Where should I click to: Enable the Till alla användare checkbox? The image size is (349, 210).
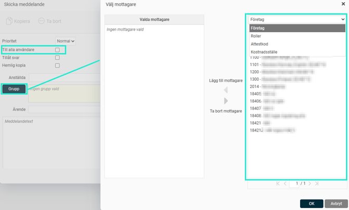[57, 50]
